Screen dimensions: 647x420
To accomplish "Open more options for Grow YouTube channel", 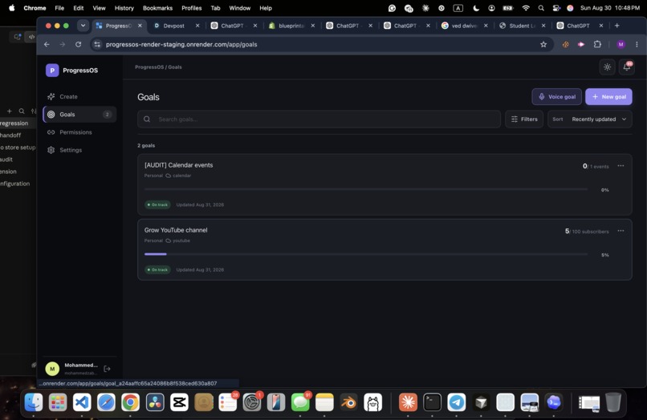I will 621,231.
